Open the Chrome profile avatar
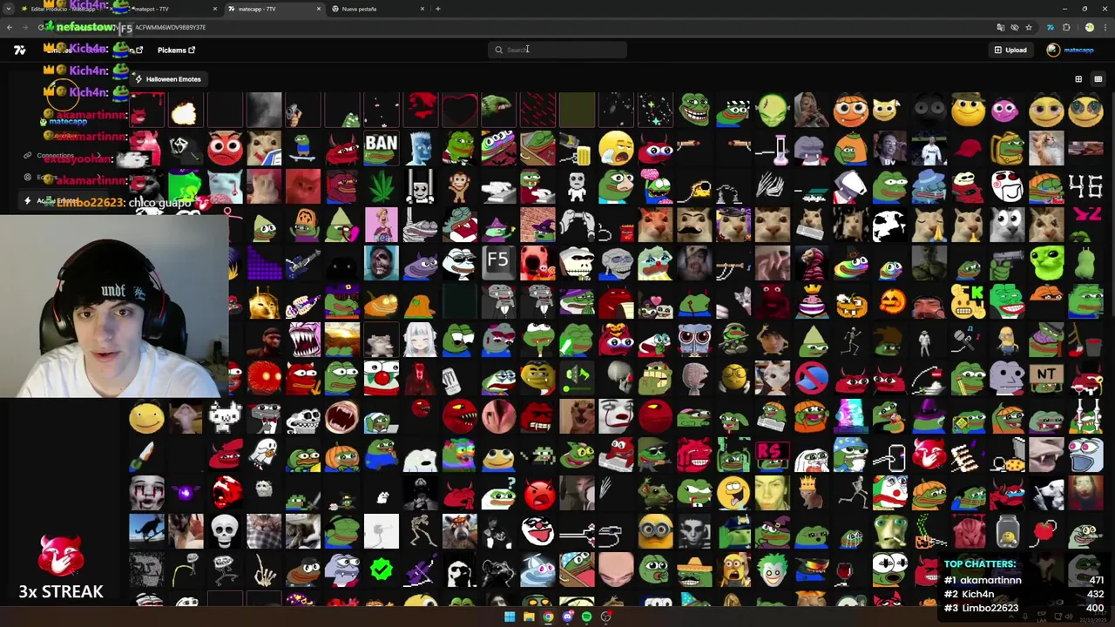1115x627 pixels. (x=1089, y=27)
